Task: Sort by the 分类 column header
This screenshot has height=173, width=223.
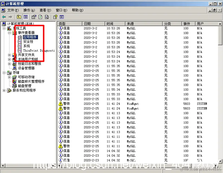Action: click(x=172, y=24)
